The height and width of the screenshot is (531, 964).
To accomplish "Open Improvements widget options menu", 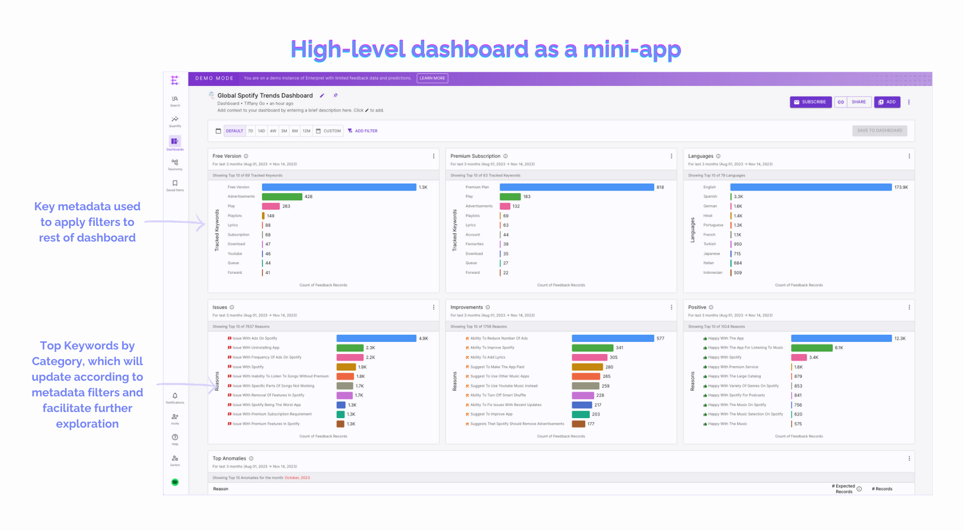I will [x=671, y=308].
